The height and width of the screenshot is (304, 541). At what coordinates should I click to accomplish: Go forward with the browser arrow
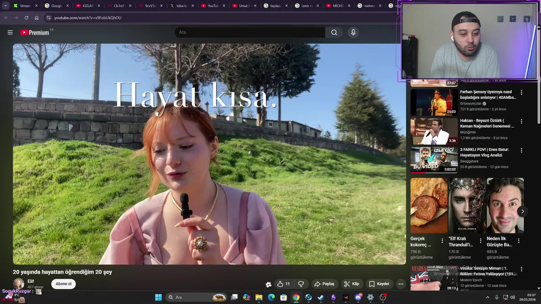[16, 18]
